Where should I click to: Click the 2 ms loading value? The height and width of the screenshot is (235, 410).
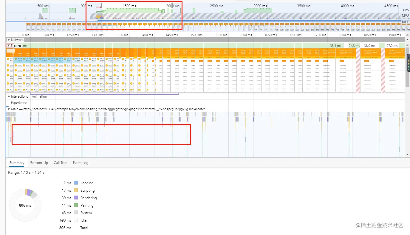[67, 183]
